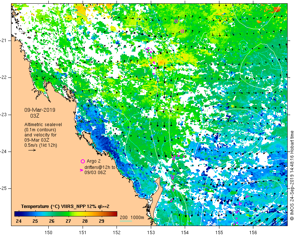Click colorbar tick label 26
This screenshot has width=295, height=236.
(52, 221)
